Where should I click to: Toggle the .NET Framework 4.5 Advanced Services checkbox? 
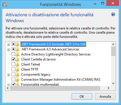tap(13, 49)
